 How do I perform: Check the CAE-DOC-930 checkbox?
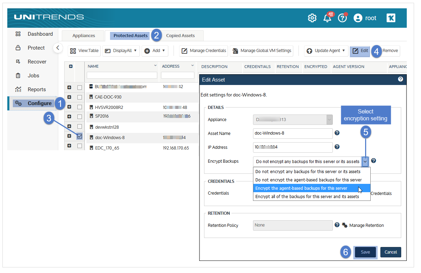[x=79, y=97]
